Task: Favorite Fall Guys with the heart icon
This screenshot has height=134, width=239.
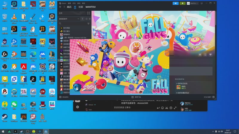Action: 210,54
